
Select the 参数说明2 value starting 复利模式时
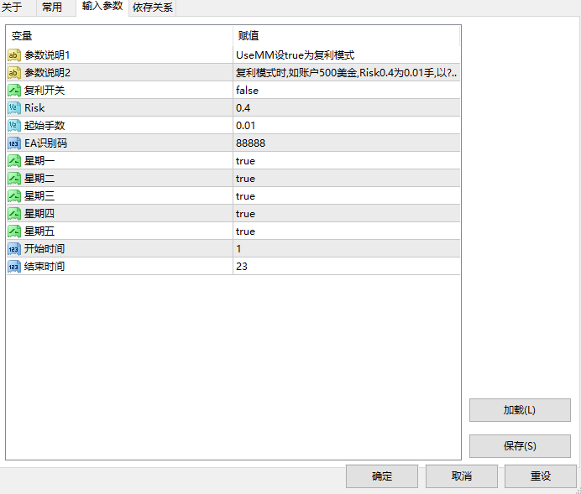(346, 73)
